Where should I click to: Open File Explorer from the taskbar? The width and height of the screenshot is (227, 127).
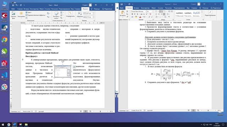[26, 125]
